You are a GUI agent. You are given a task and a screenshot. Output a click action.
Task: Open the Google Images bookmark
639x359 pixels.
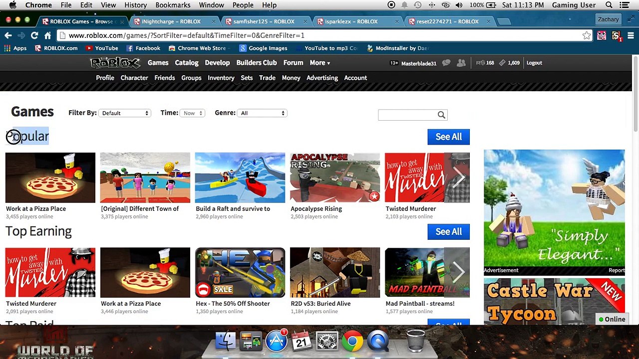click(x=263, y=48)
